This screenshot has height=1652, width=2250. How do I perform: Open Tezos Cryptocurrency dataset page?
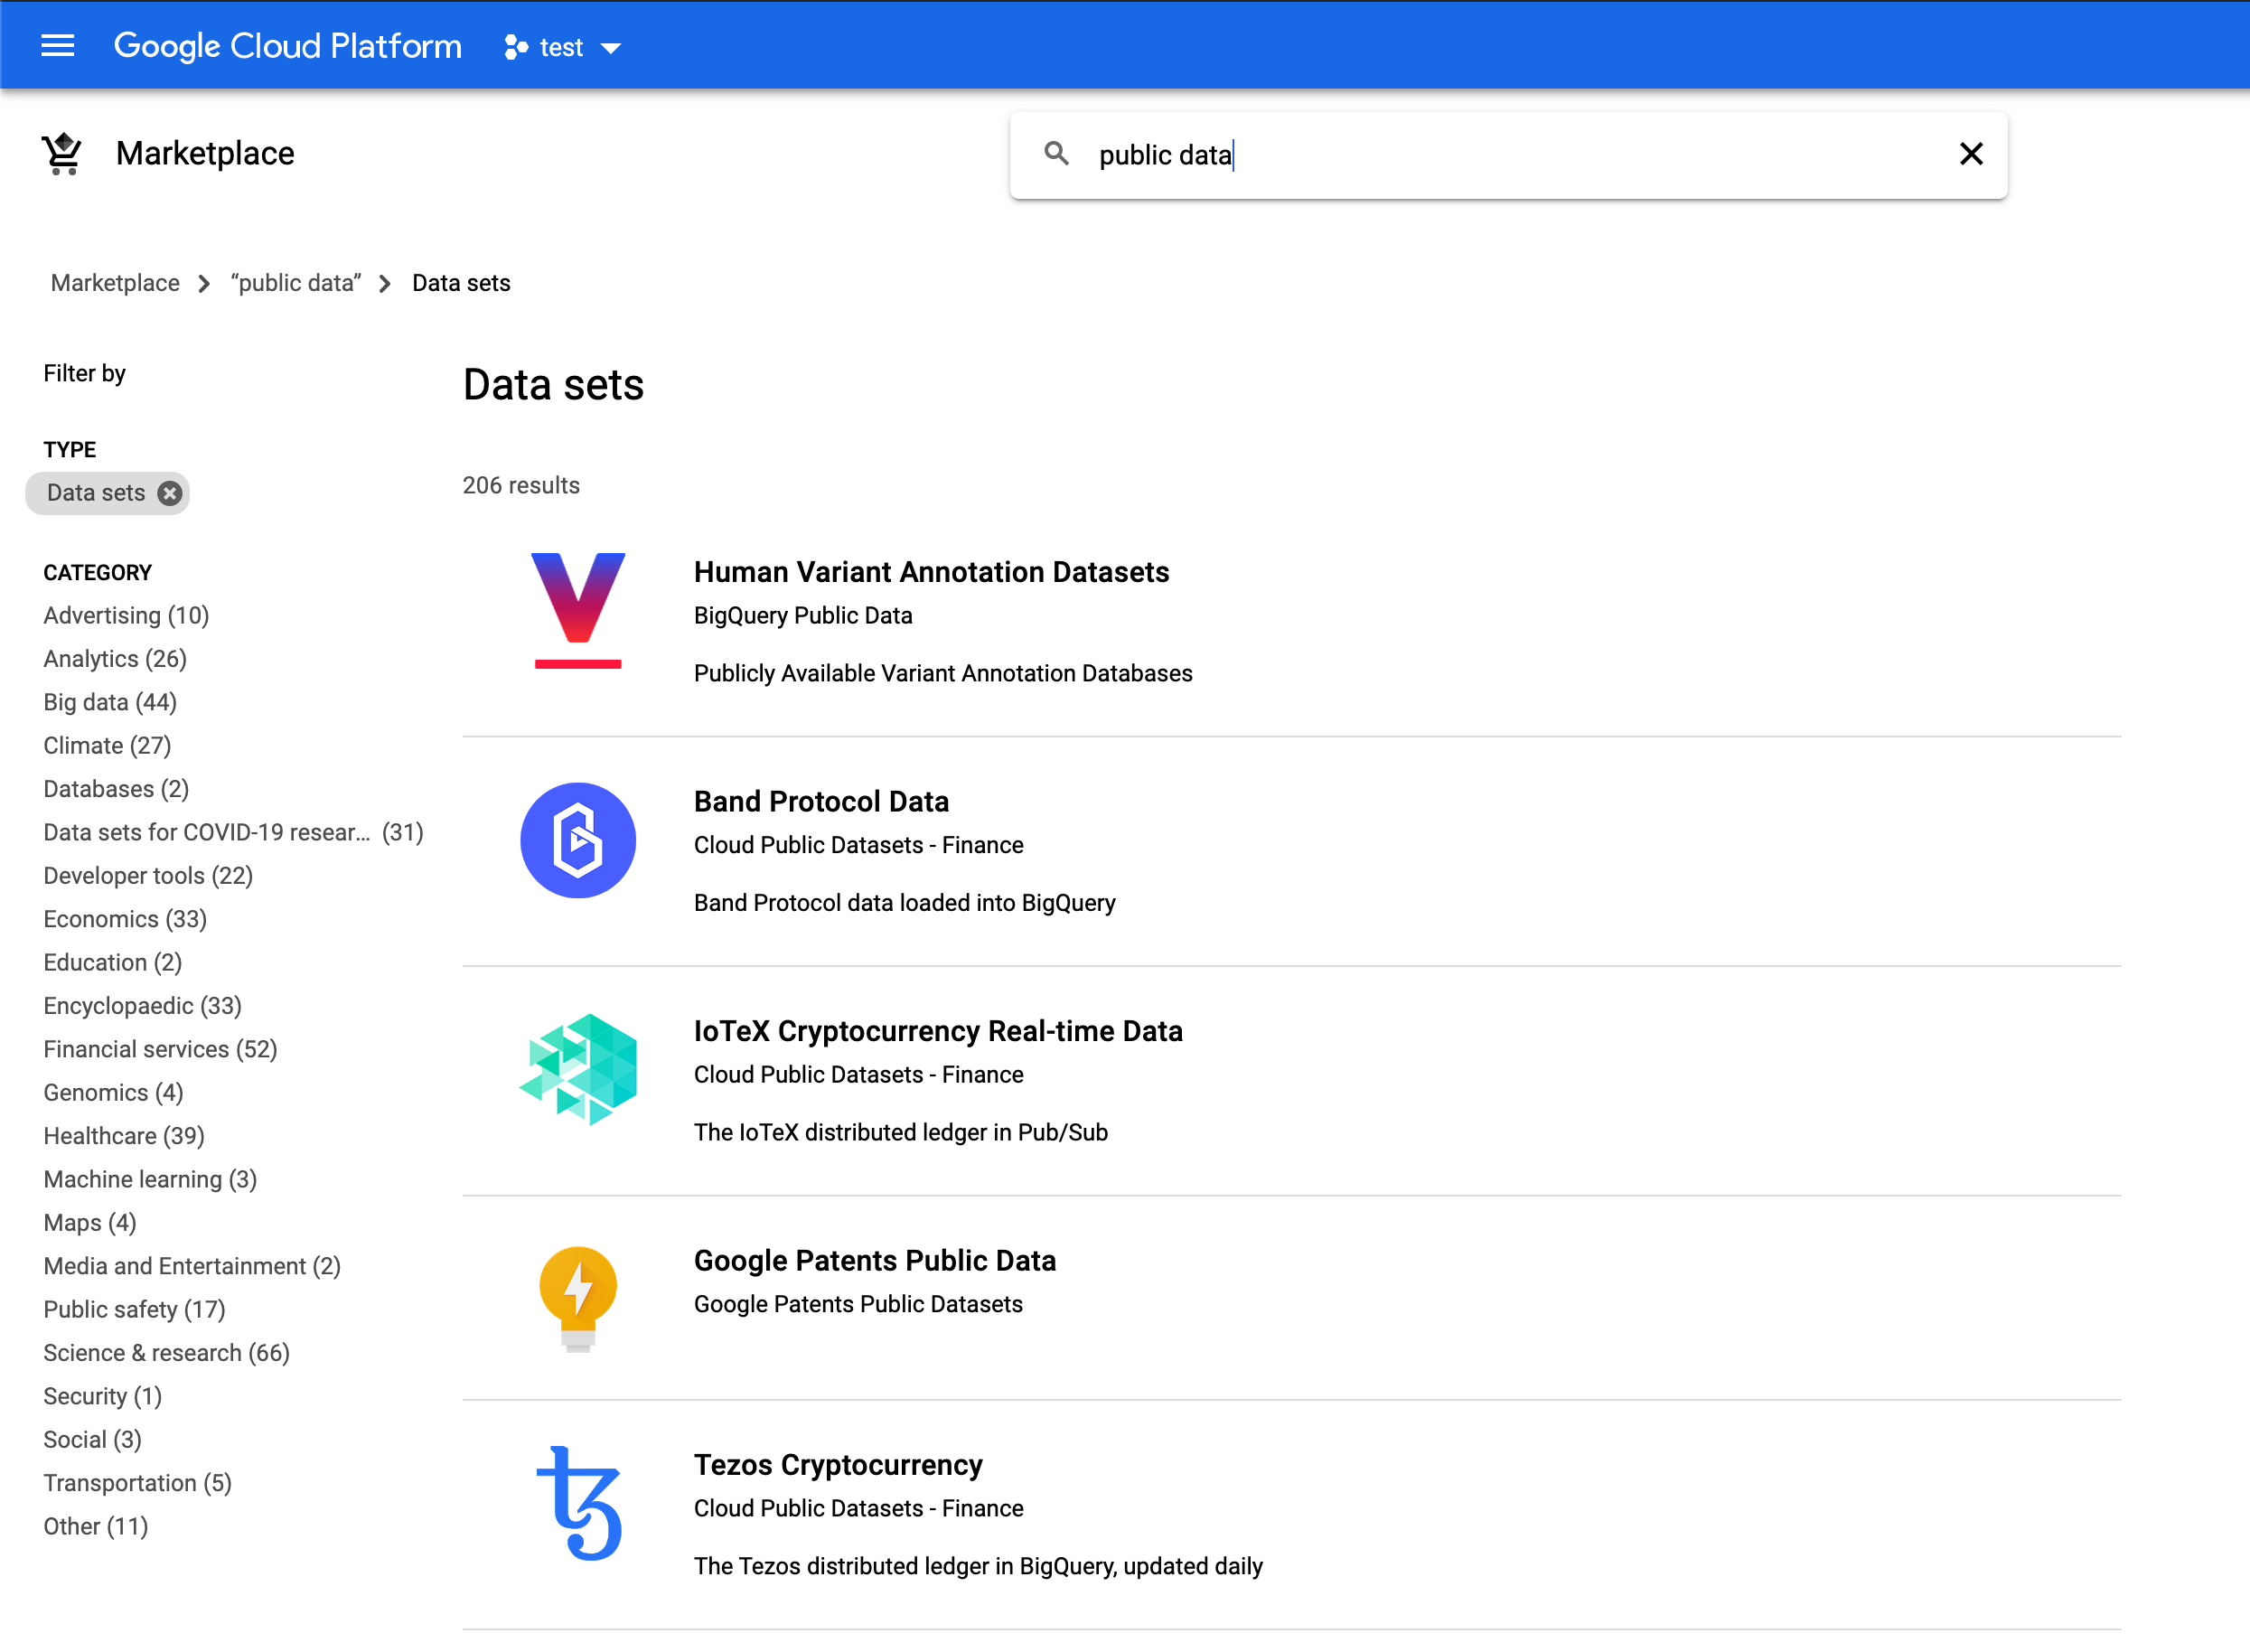839,1463
